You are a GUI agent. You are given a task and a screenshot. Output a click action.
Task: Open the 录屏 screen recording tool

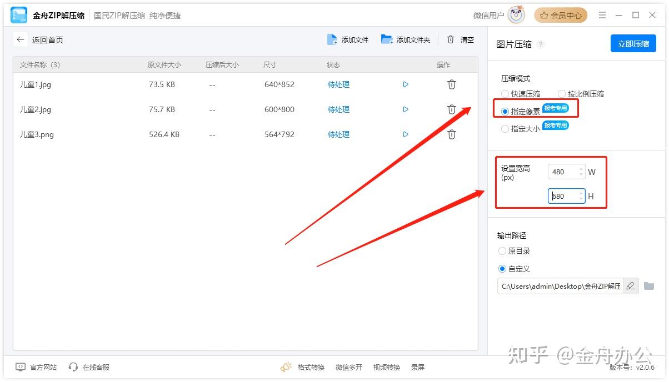(x=418, y=367)
